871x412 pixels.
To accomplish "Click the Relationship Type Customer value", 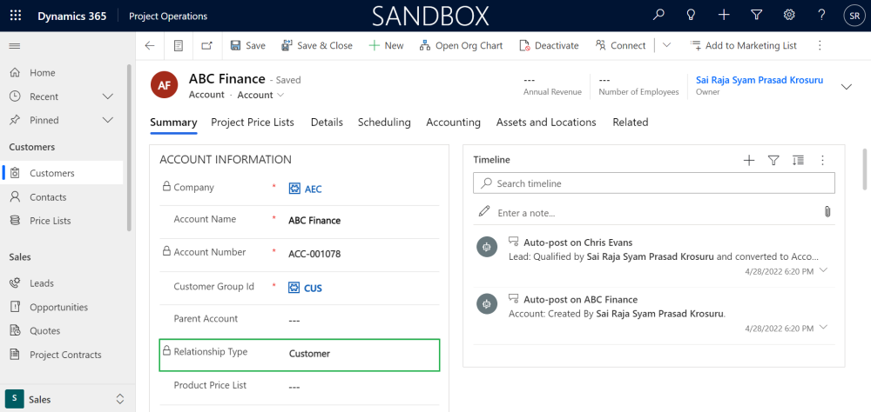I will click(x=309, y=354).
